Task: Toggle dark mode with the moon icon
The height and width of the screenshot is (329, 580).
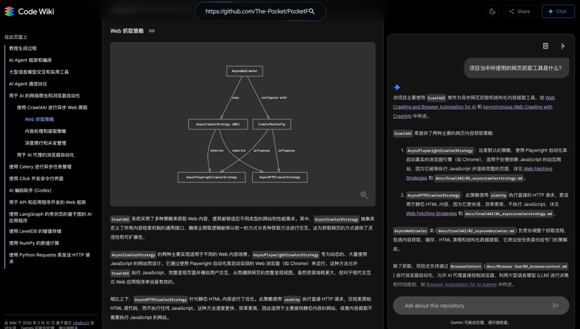Action: click(492, 11)
